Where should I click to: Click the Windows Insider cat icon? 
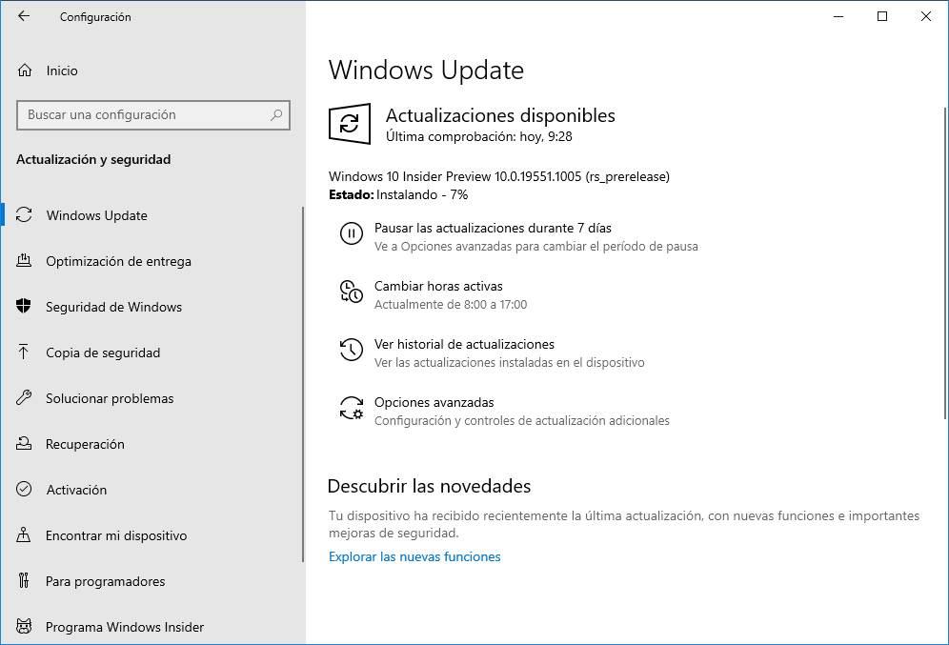click(24, 626)
